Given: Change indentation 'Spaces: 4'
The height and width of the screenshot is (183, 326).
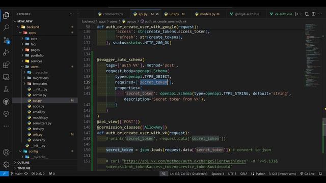Looking at the screenshot, I should (218, 174).
